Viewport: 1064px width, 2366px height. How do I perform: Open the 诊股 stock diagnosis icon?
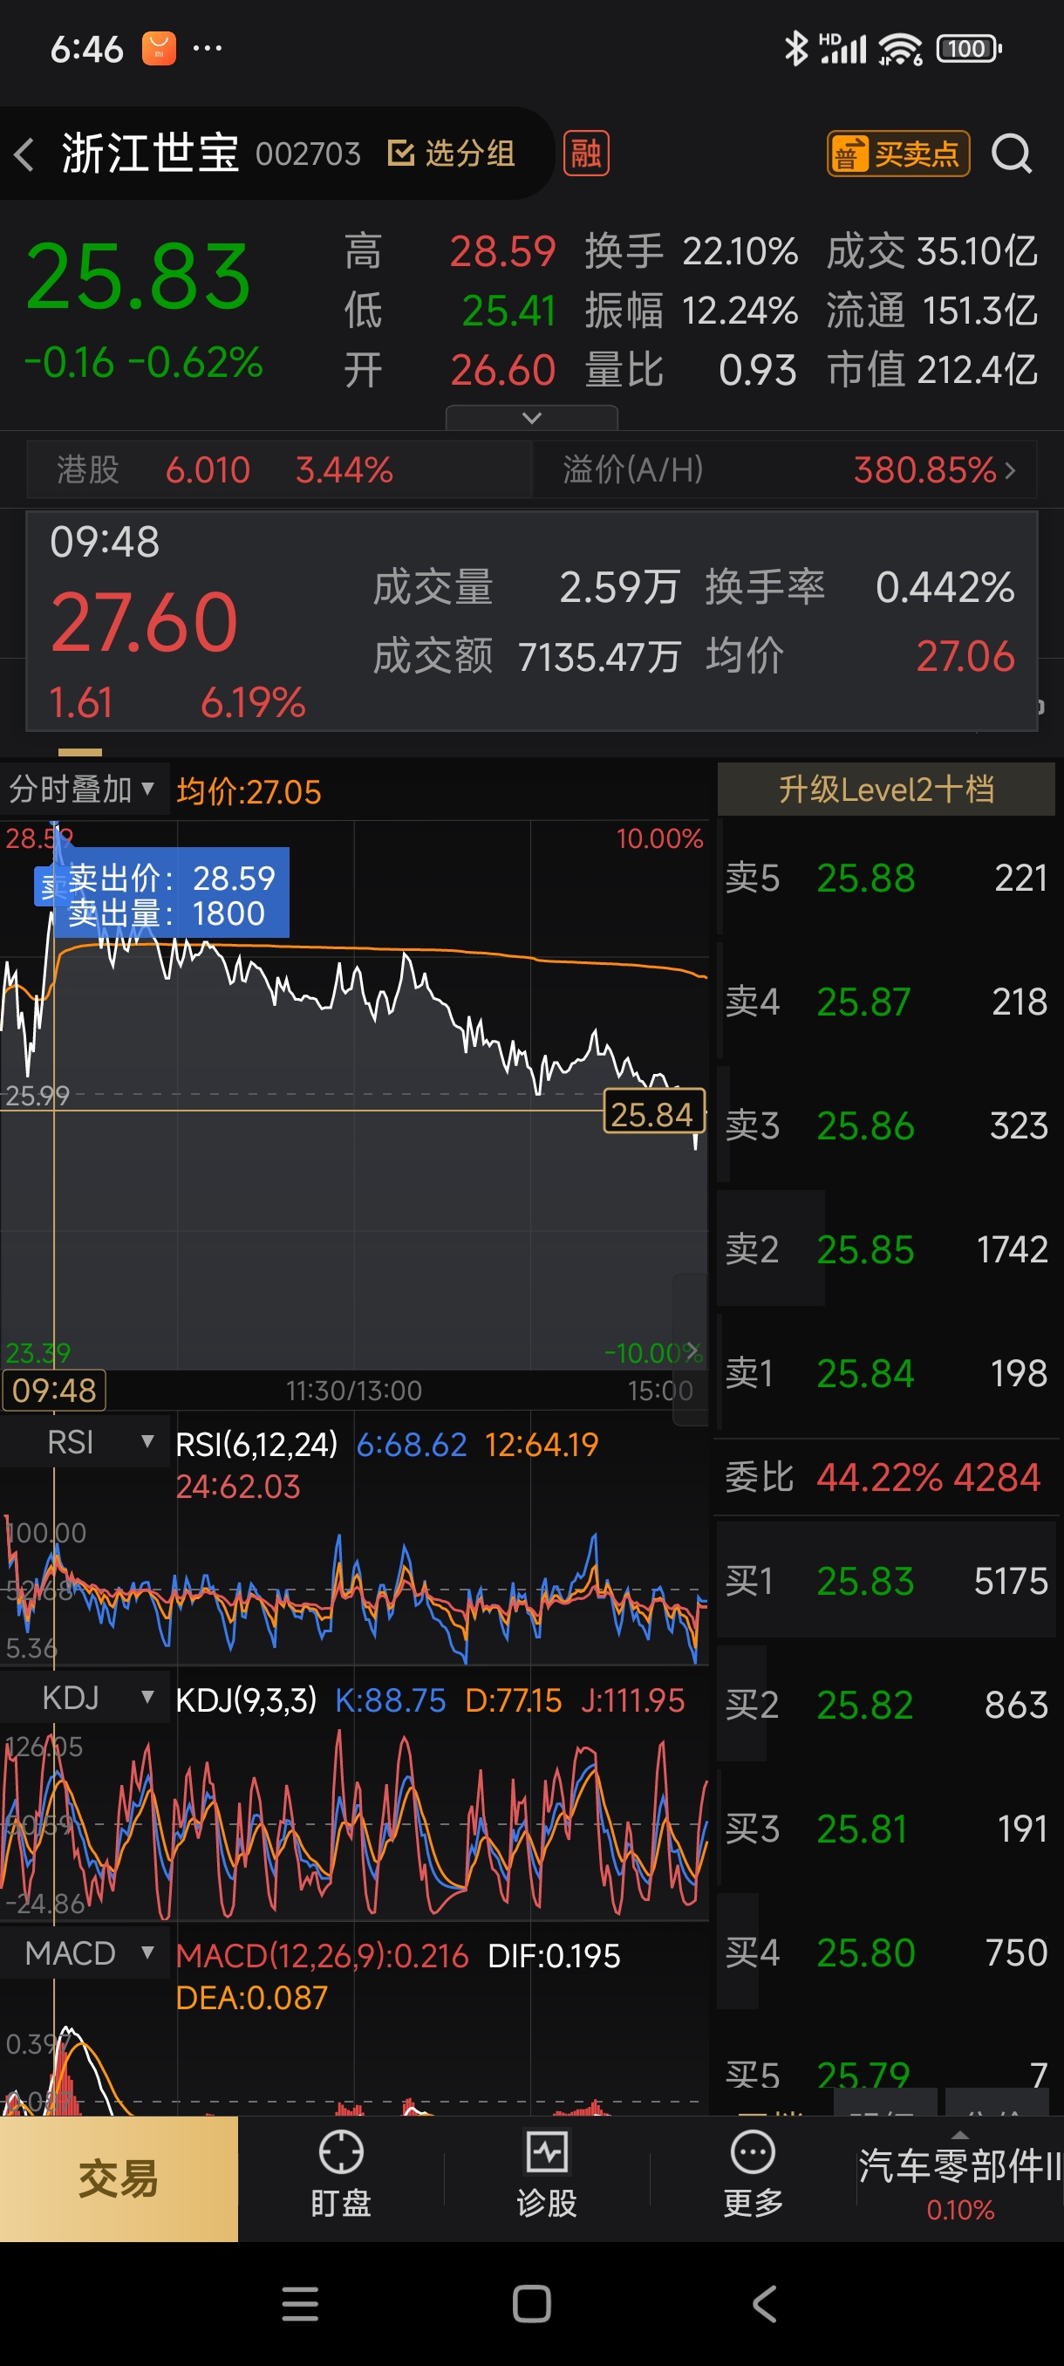(547, 2174)
